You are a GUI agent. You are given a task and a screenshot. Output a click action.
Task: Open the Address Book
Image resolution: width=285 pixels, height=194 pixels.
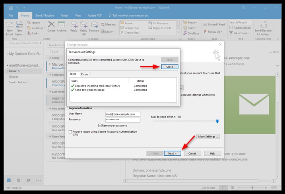pos(240,28)
